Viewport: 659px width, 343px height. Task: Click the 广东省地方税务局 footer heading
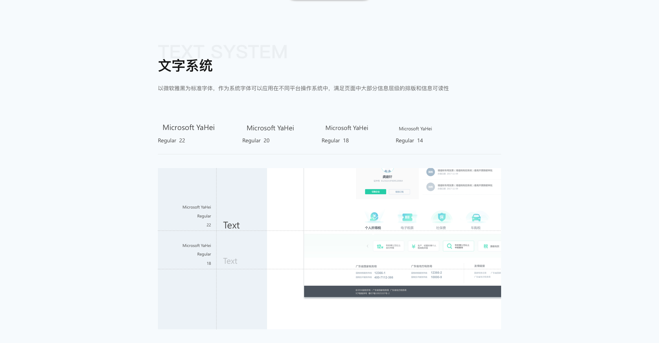point(421,266)
